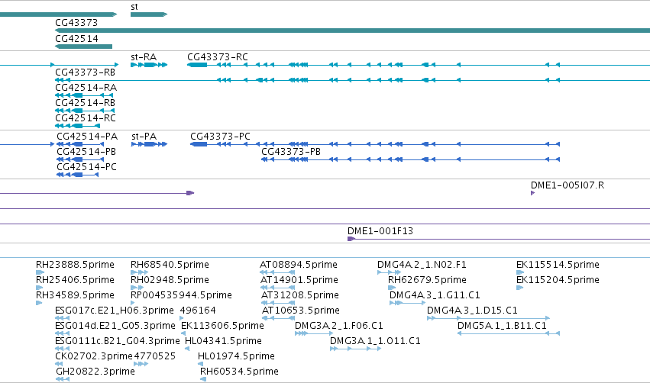The height and width of the screenshot is (383, 650).
Task: Click the CG42514 gene span bar
Action: click(x=84, y=47)
